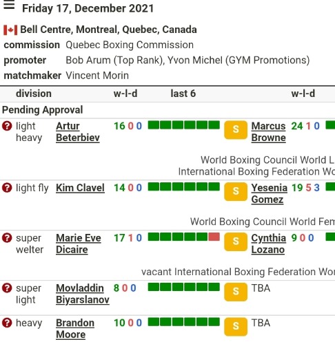Open Movladdin Biyarslanov's profile link

point(83,294)
